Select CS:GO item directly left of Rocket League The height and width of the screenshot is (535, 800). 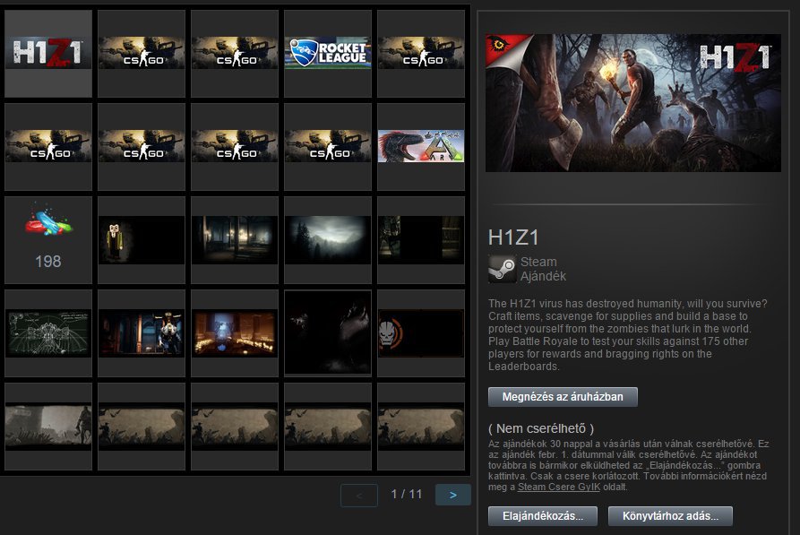pyautogui.click(x=235, y=54)
